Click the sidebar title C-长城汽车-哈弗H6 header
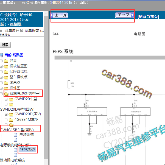This screenshot has width=165, height=165. pyautogui.click(x=21, y=19)
